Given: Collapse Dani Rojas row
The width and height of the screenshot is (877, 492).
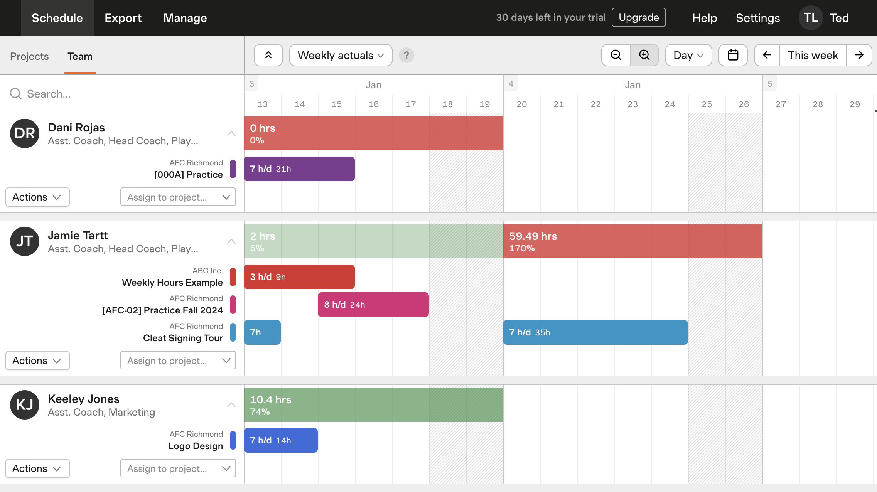Looking at the screenshot, I should click(x=231, y=133).
